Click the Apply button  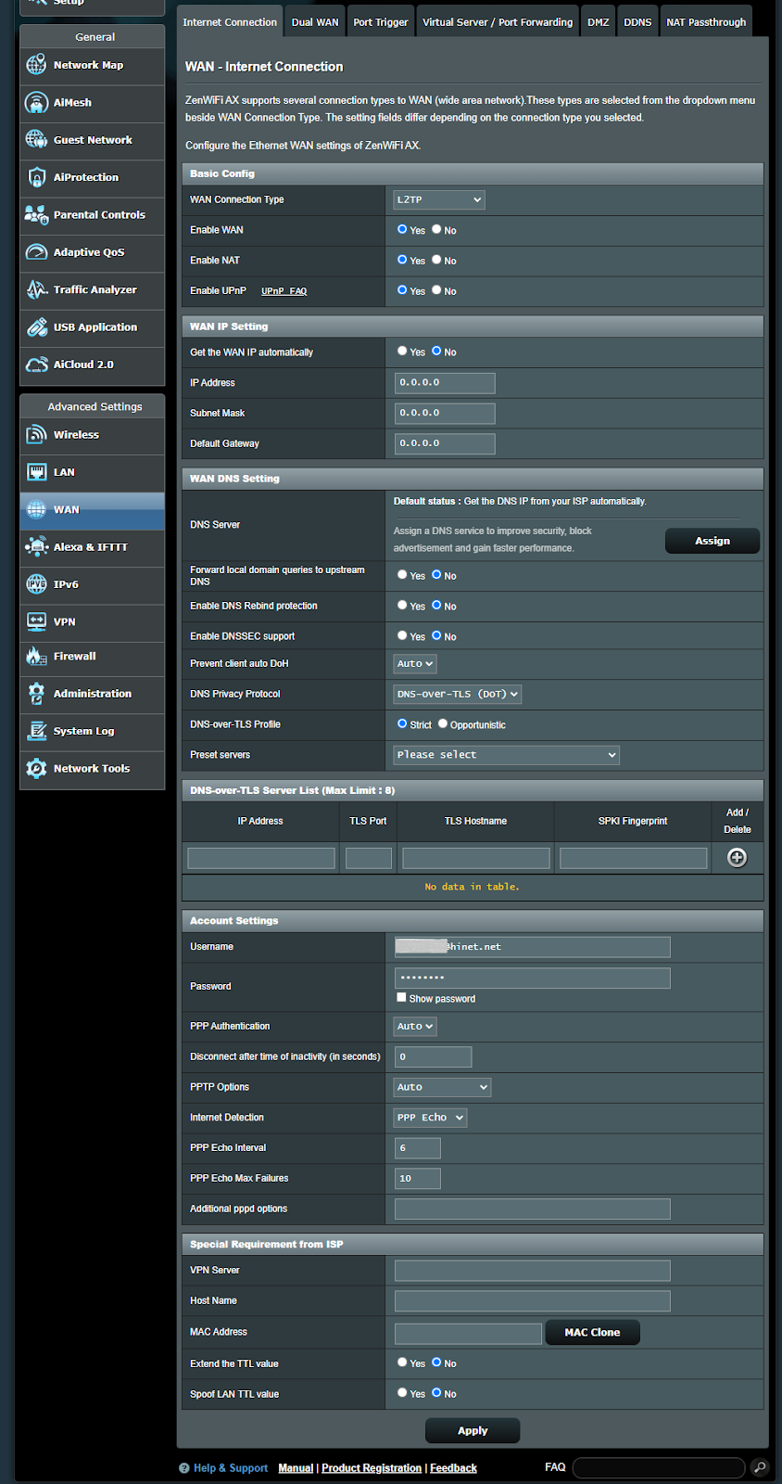[x=473, y=1430]
